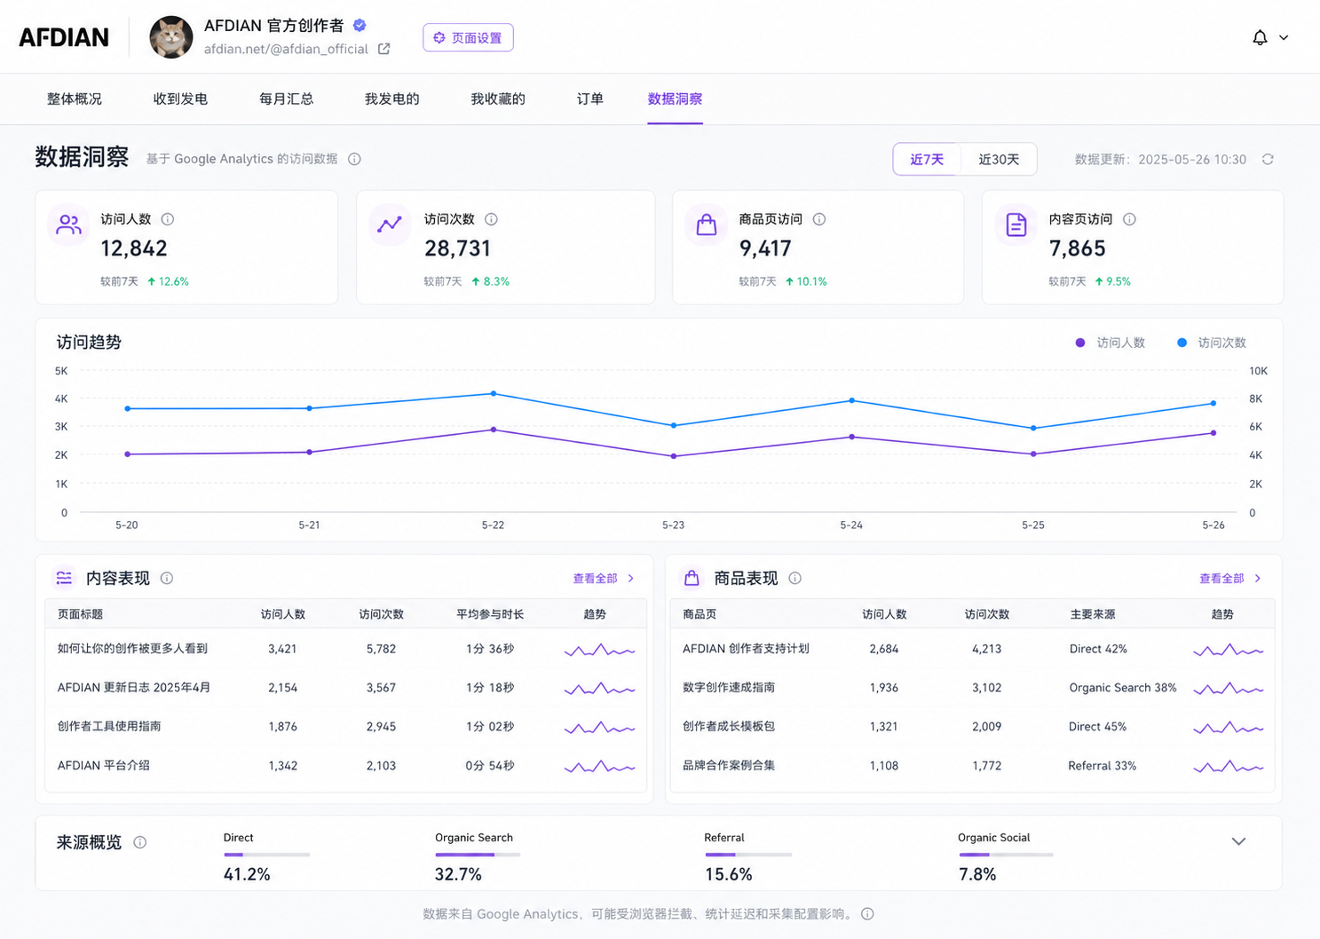
Task: Click the Organic Search progress bar
Action: 478,855
